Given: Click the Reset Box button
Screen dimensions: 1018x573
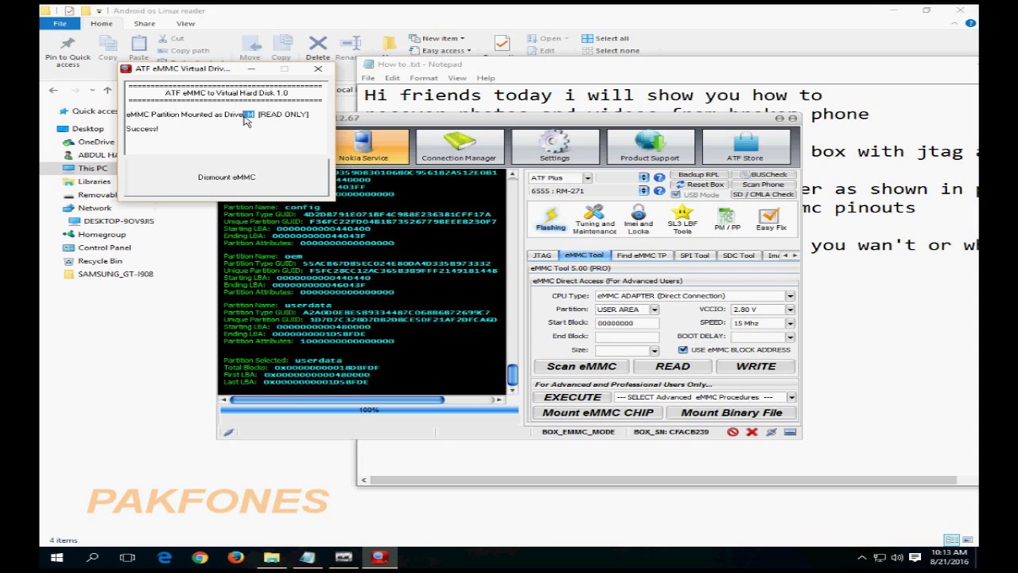Looking at the screenshot, I should pos(700,185).
